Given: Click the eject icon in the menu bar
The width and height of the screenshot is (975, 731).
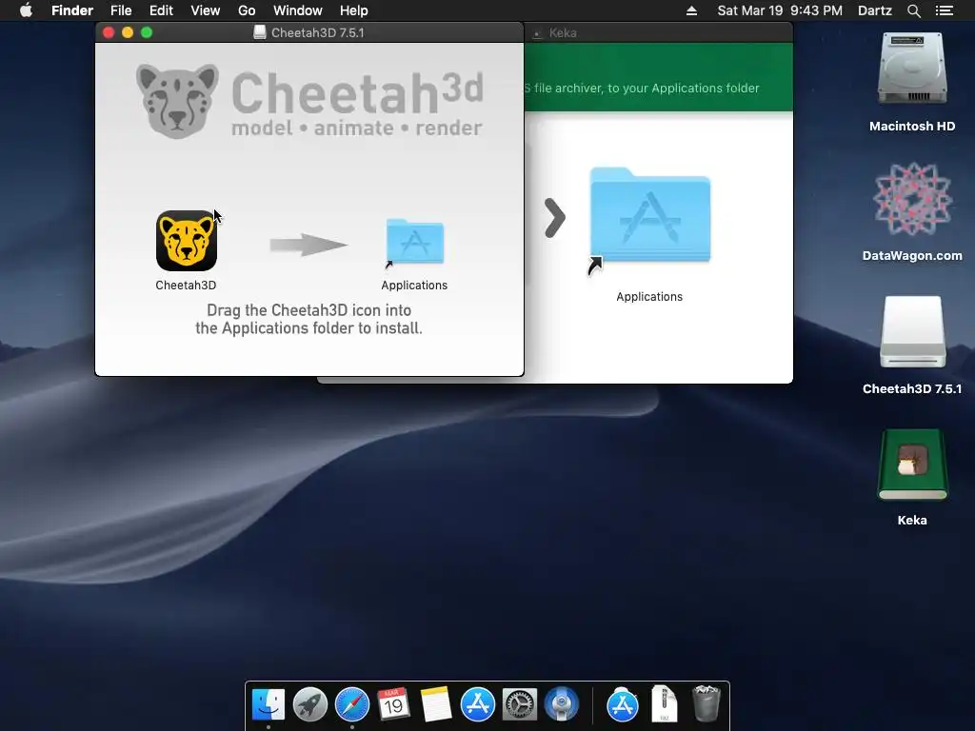Looking at the screenshot, I should point(691,10).
